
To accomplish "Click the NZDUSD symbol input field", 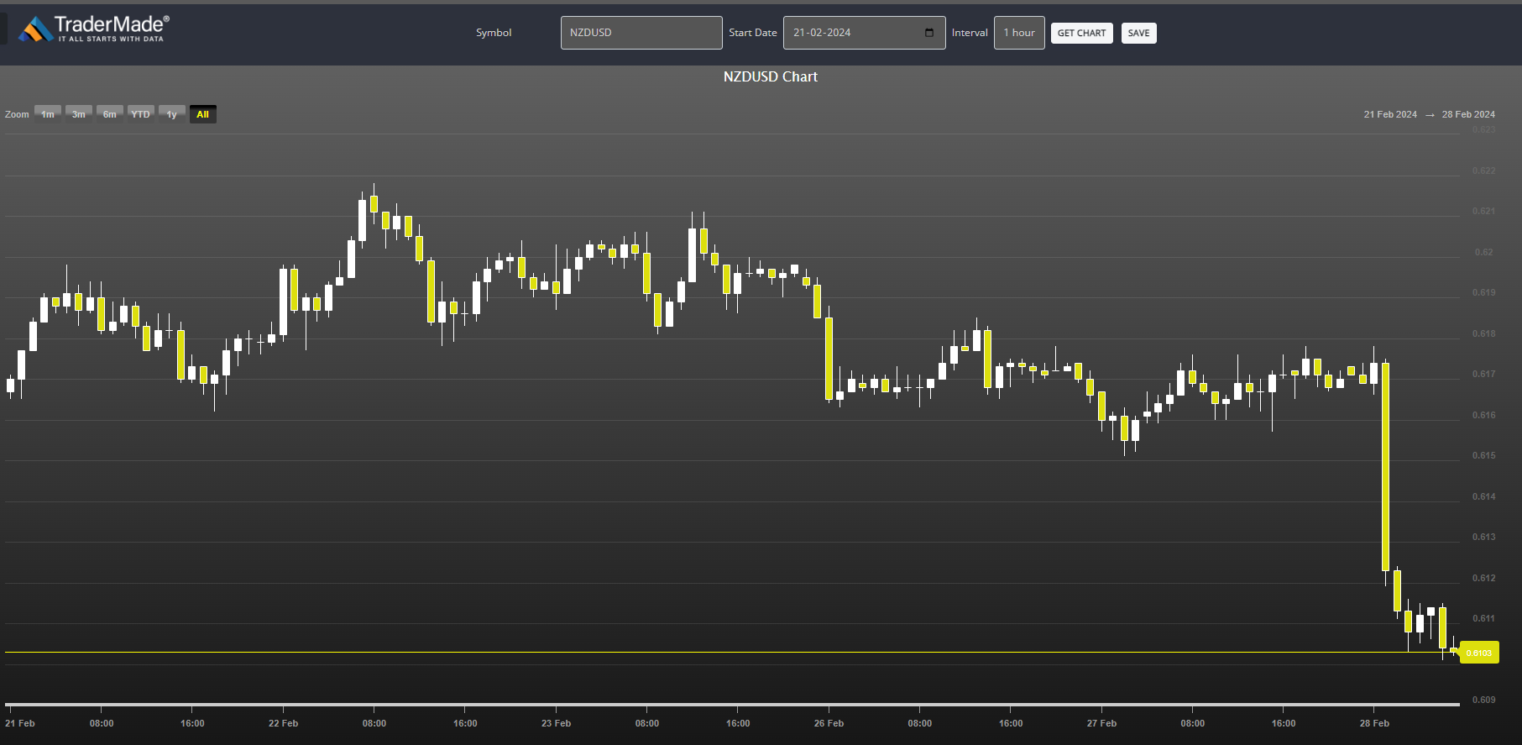I will point(641,33).
